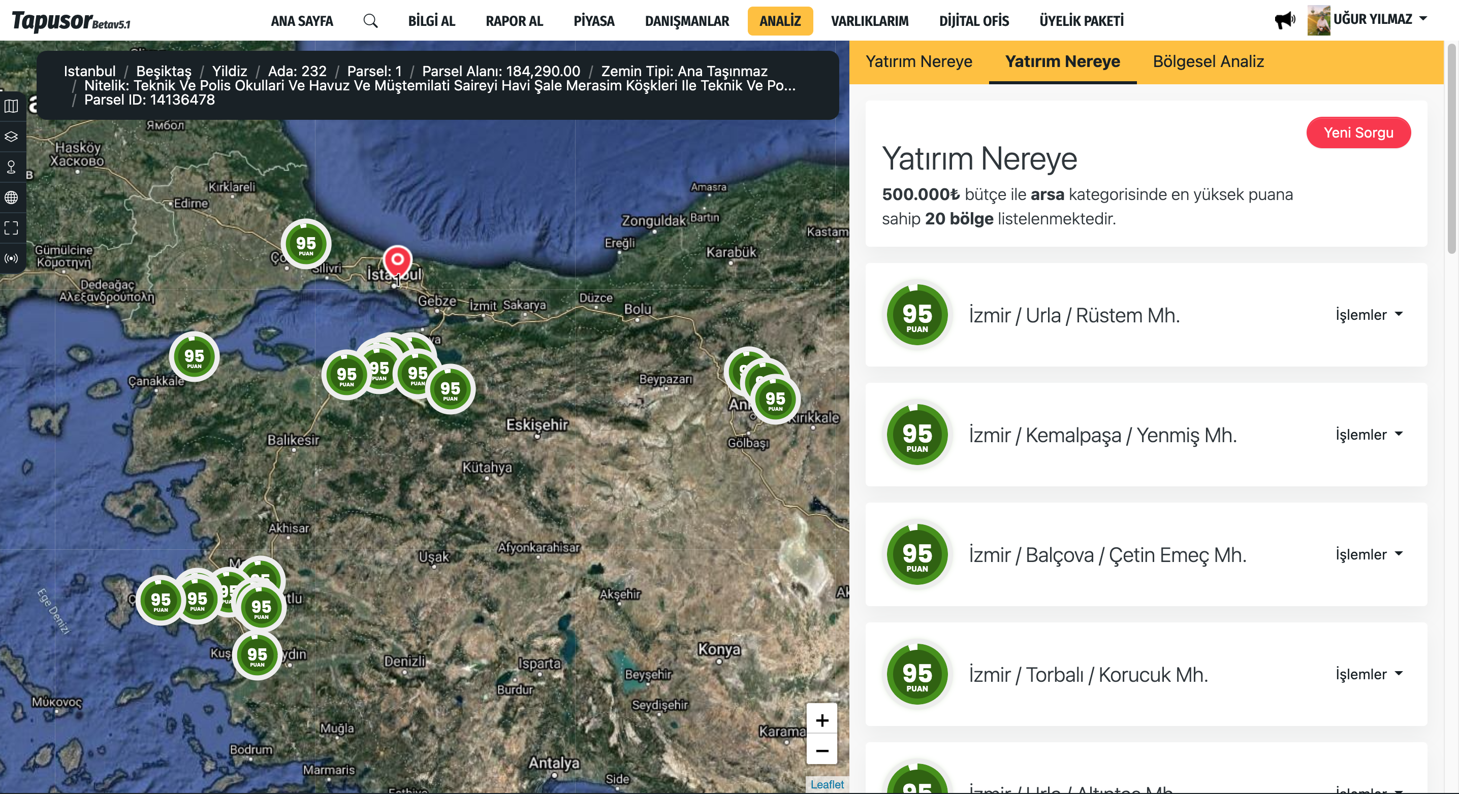The width and height of the screenshot is (1459, 794).
Task: Expand İşlemler for İzmir / Kemalpaşa / Yenmiş Mh.
Action: pyautogui.click(x=1369, y=435)
